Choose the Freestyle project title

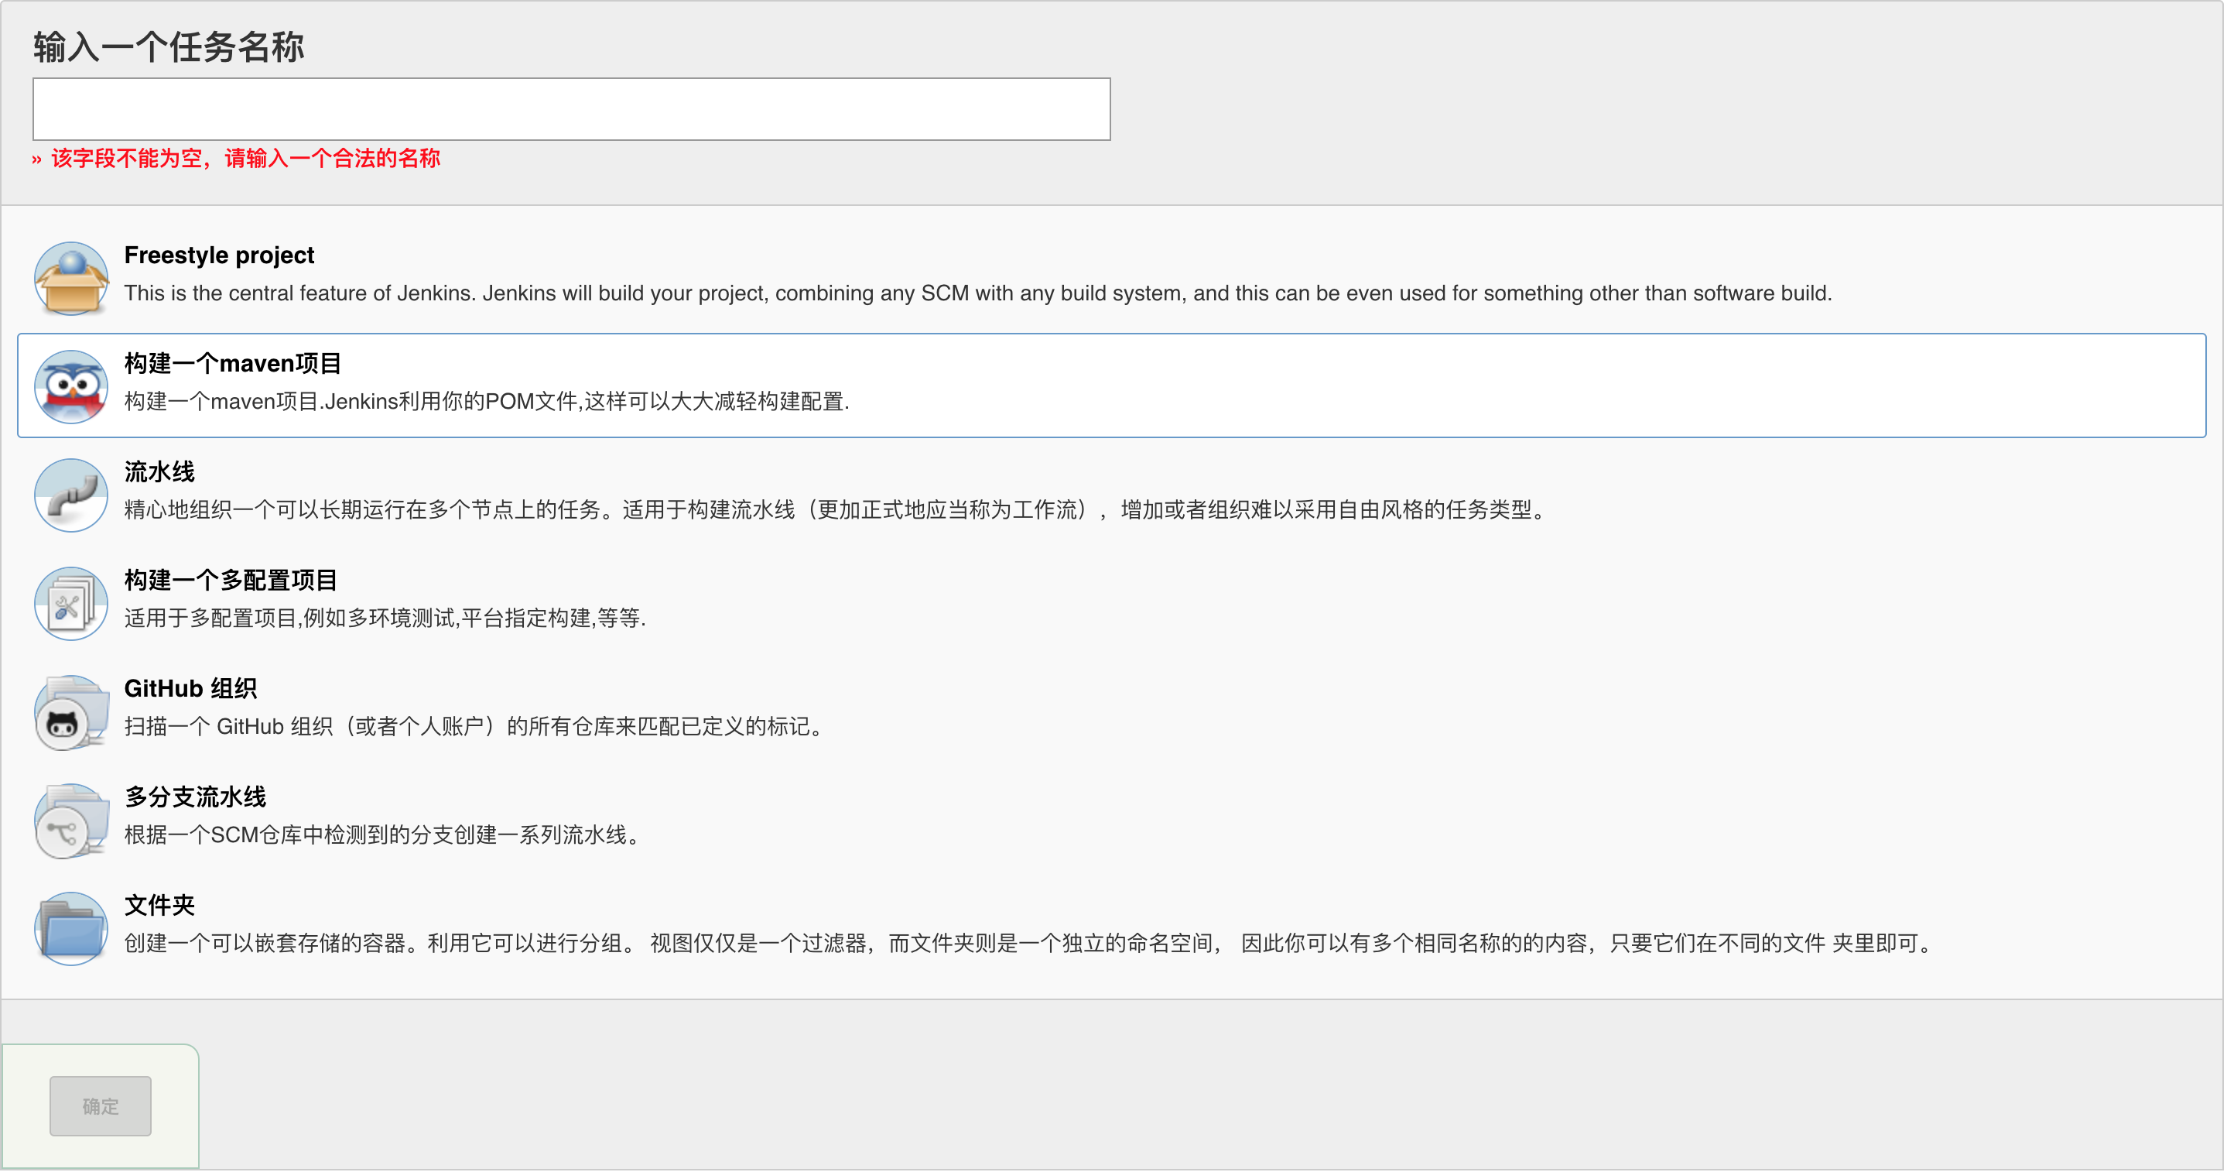(x=219, y=255)
